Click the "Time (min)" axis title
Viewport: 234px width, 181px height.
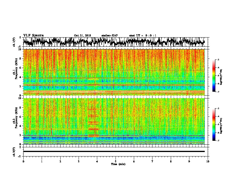click(118, 164)
